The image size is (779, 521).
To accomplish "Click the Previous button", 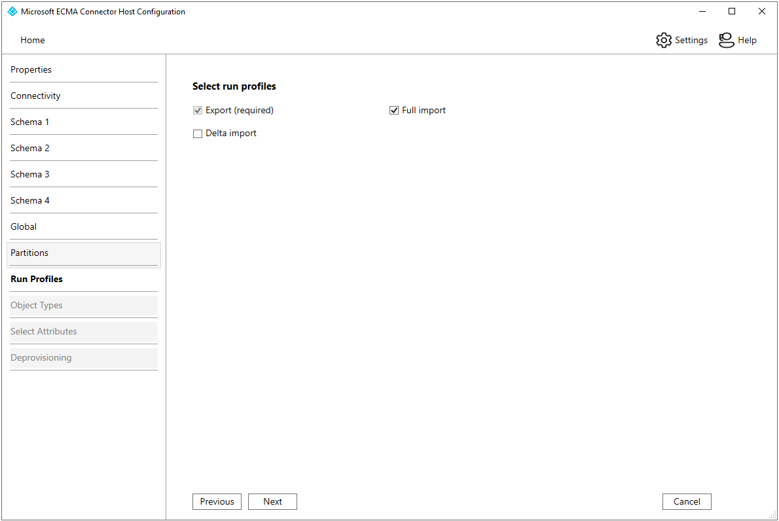I will (x=217, y=501).
